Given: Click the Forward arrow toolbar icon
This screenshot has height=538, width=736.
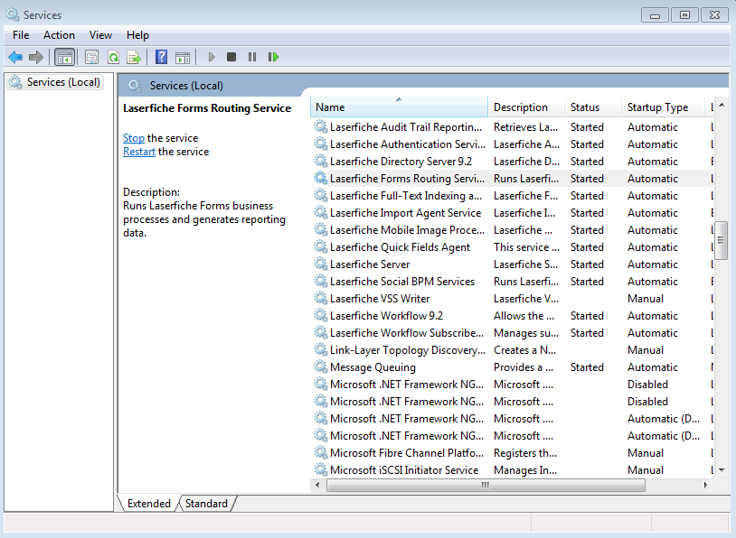Looking at the screenshot, I should pyautogui.click(x=35, y=57).
